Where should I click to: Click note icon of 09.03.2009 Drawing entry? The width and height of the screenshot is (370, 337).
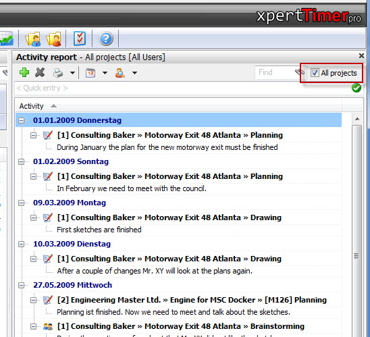click(48, 217)
